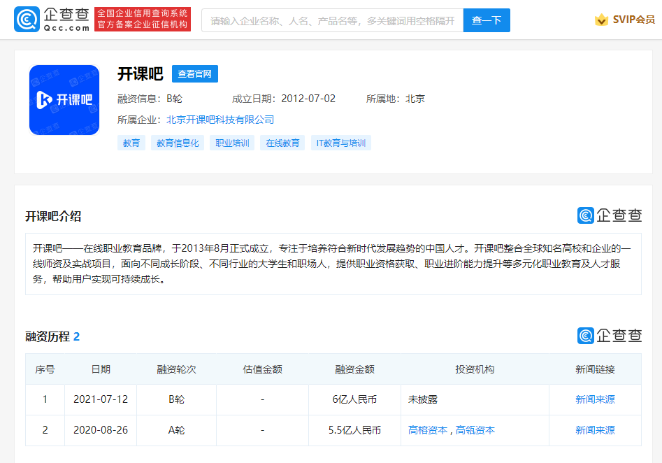Click the 融资信息 B轮 text
This screenshot has width=662, height=463.
click(150, 99)
